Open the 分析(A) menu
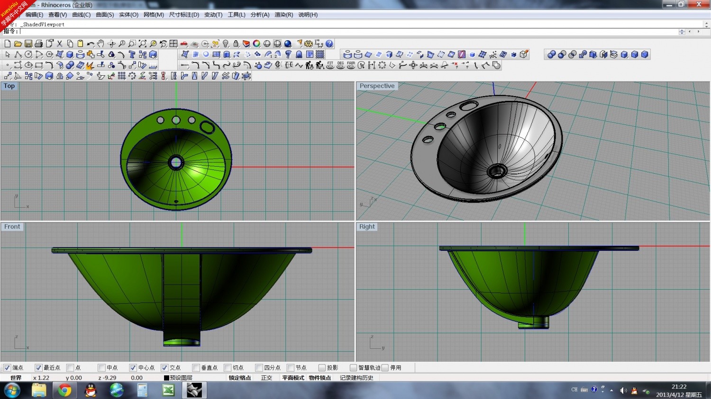The width and height of the screenshot is (711, 399). tap(260, 15)
